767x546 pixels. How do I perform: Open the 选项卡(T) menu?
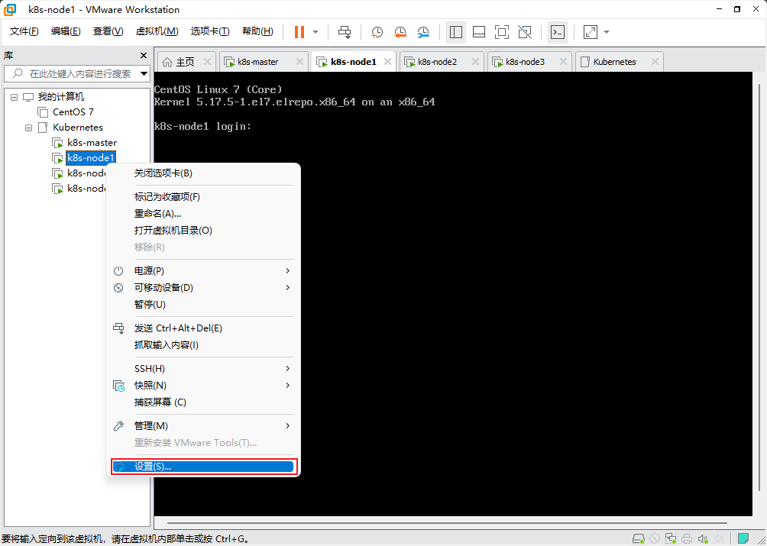(x=210, y=31)
